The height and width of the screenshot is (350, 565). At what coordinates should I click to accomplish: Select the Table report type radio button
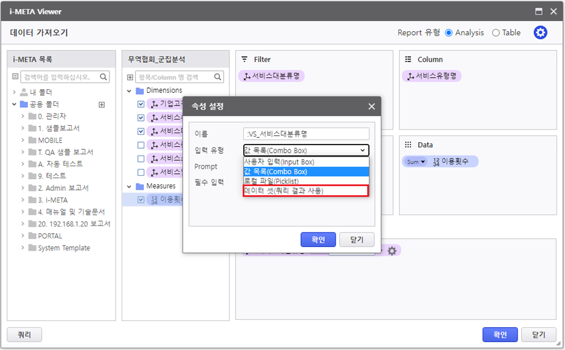click(496, 33)
